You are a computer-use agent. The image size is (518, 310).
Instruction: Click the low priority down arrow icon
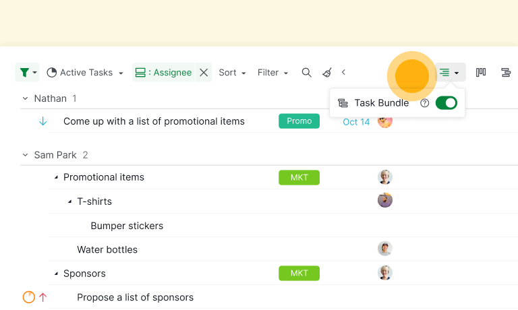[x=43, y=121]
